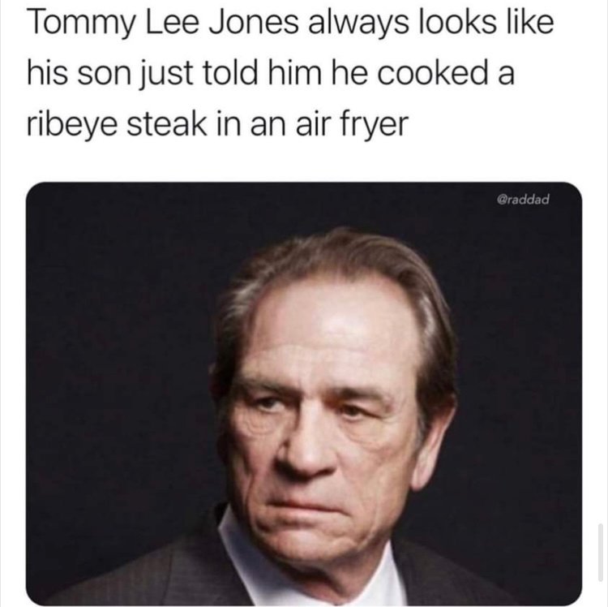Click the word "looks" in the first line
Screen dimensions: 608x607
tap(456, 21)
